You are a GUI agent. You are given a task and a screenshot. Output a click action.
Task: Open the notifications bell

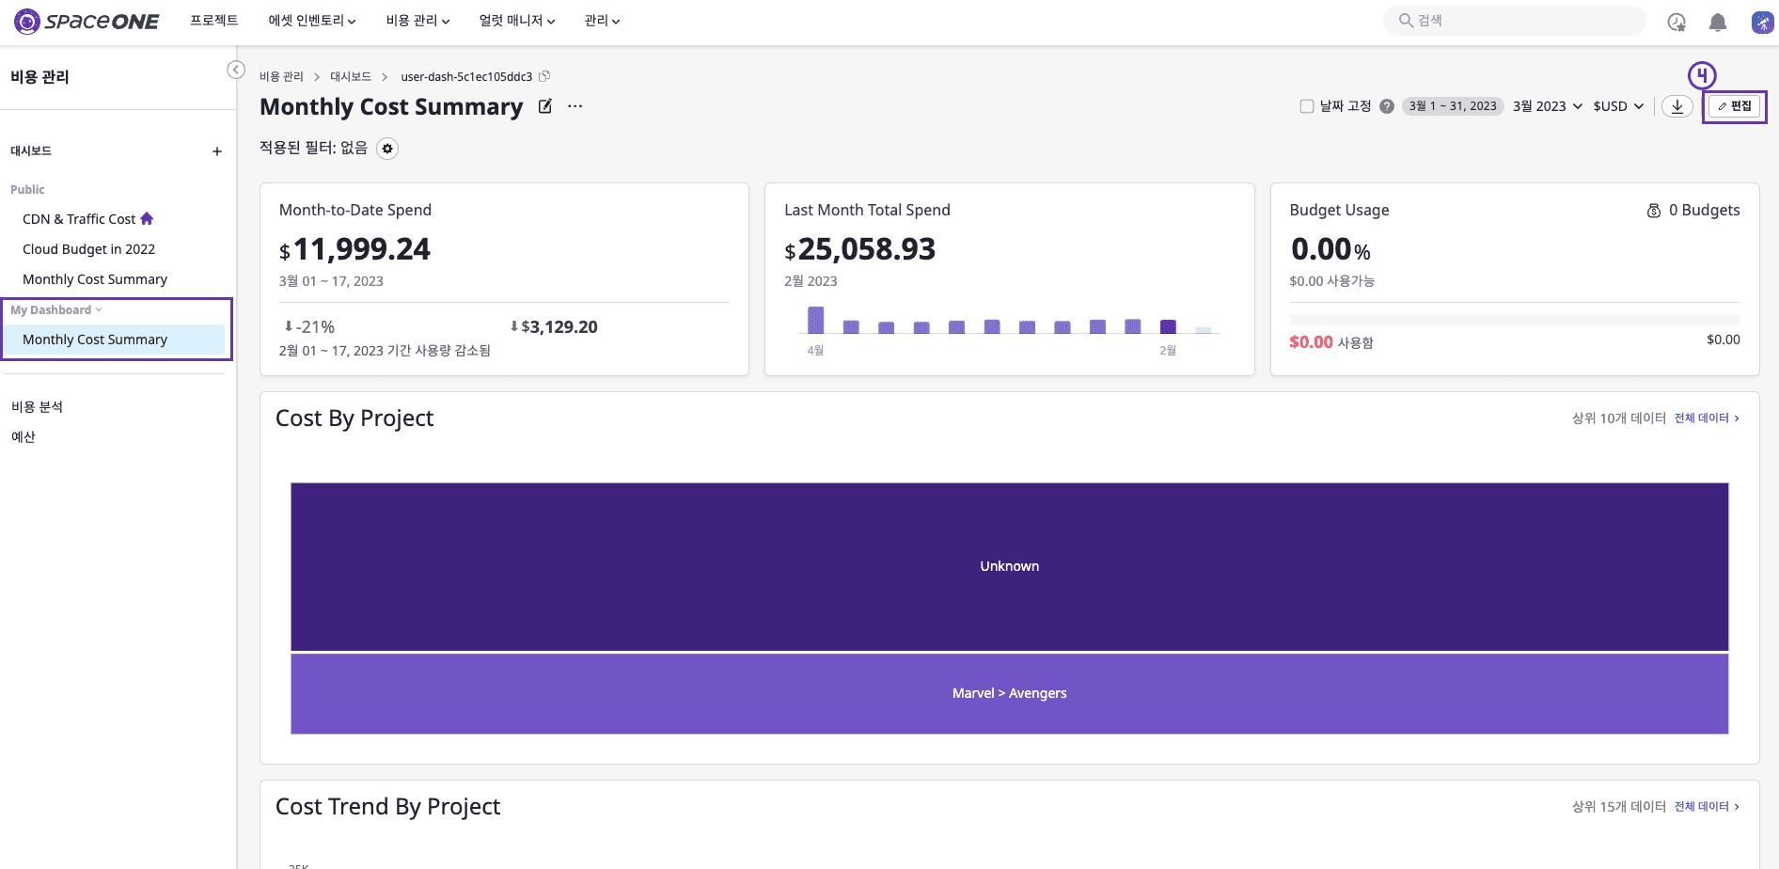(x=1718, y=22)
